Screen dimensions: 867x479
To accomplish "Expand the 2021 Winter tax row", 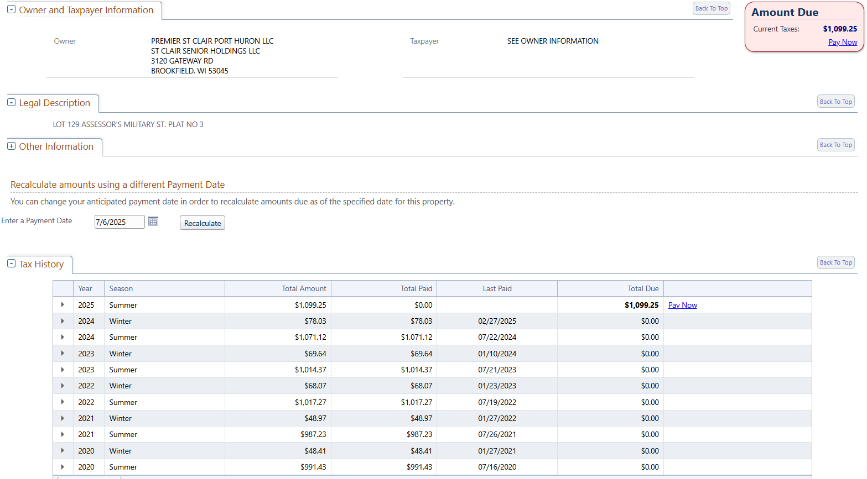I will [x=63, y=418].
